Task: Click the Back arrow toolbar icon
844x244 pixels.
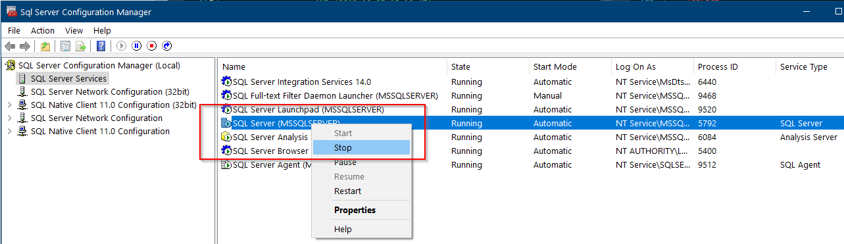Action: (10, 46)
